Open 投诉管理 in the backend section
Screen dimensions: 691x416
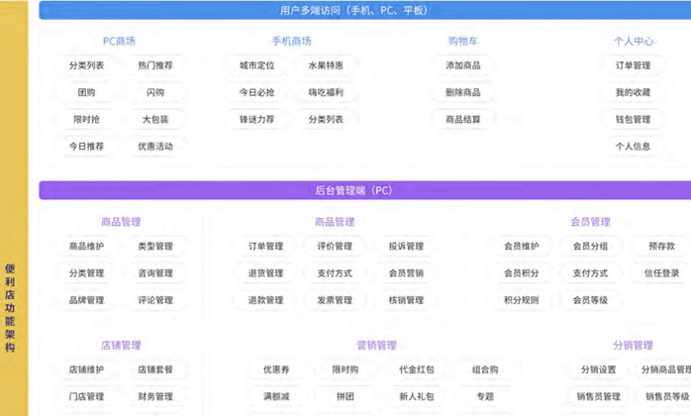[405, 247]
